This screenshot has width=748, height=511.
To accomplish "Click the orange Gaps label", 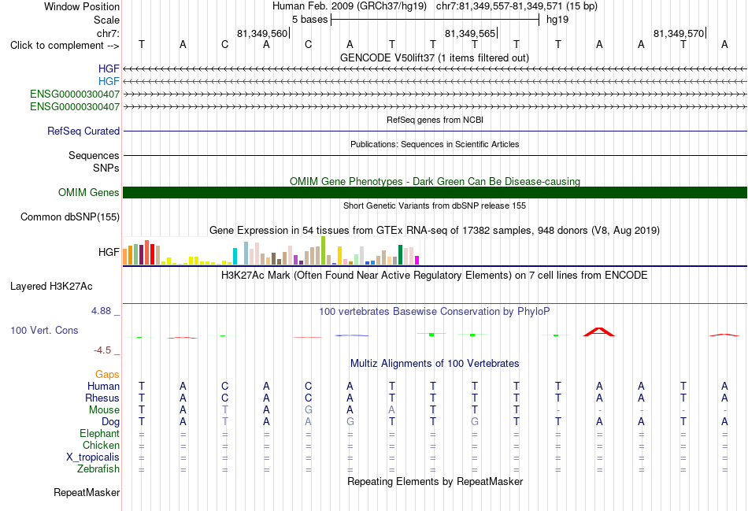I will point(107,375).
